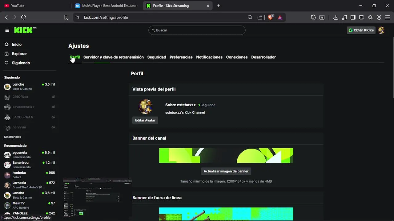This screenshot has width=394, height=221.
Task: Open the Seguridad settings tab
Action: 156,57
